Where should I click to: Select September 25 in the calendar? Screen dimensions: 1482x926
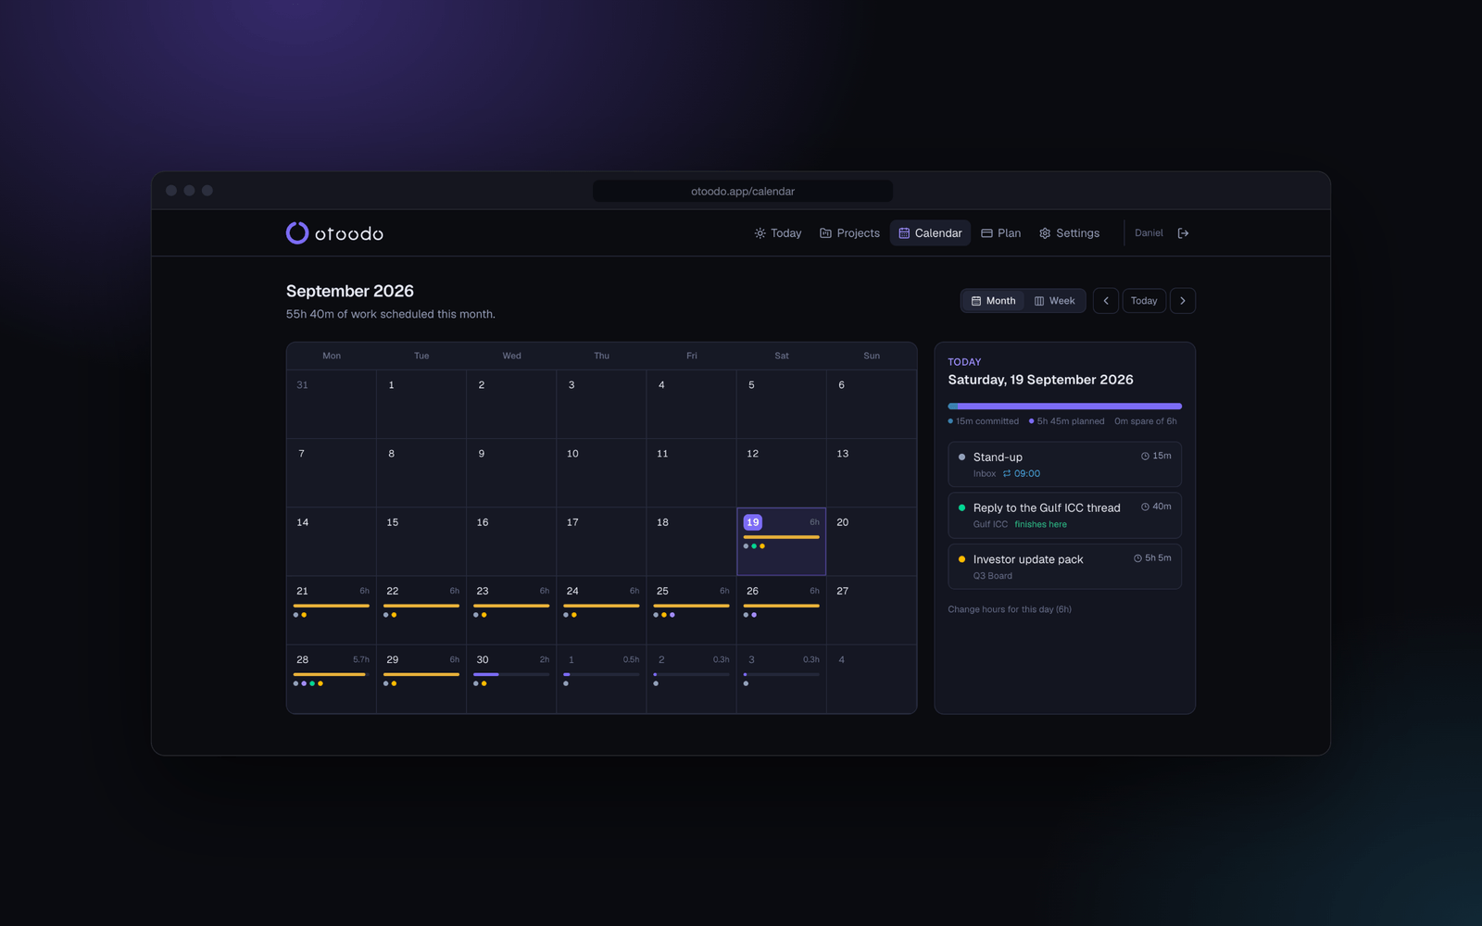coord(691,610)
